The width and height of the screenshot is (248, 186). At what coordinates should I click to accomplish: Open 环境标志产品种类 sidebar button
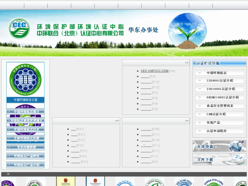click(x=26, y=156)
